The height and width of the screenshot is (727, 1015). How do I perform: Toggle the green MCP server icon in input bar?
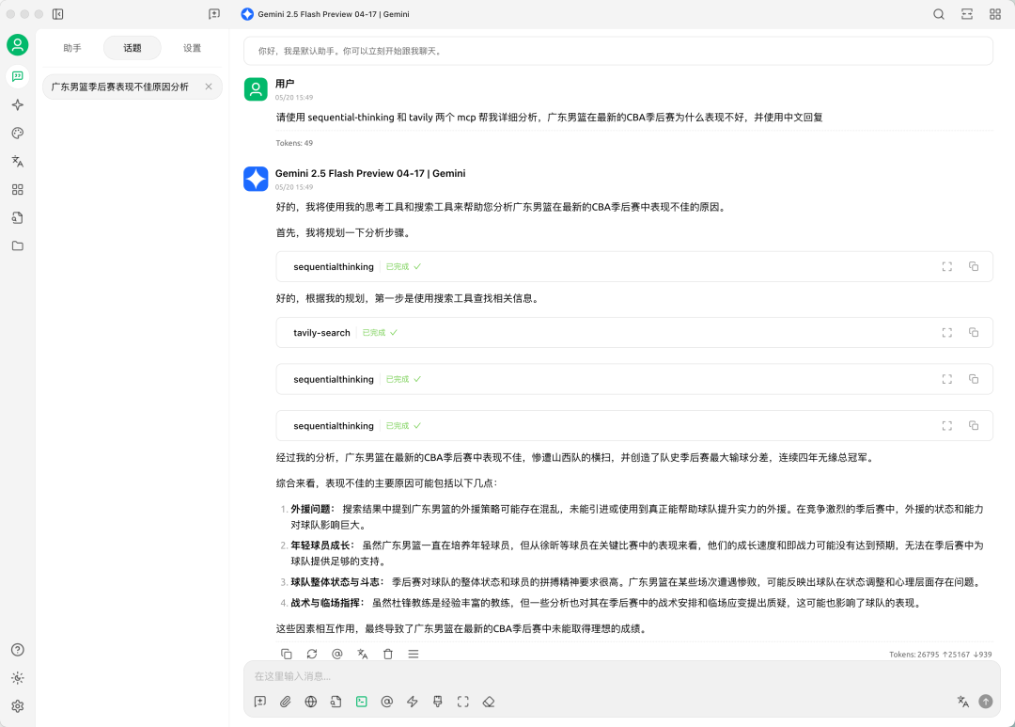coord(361,702)
